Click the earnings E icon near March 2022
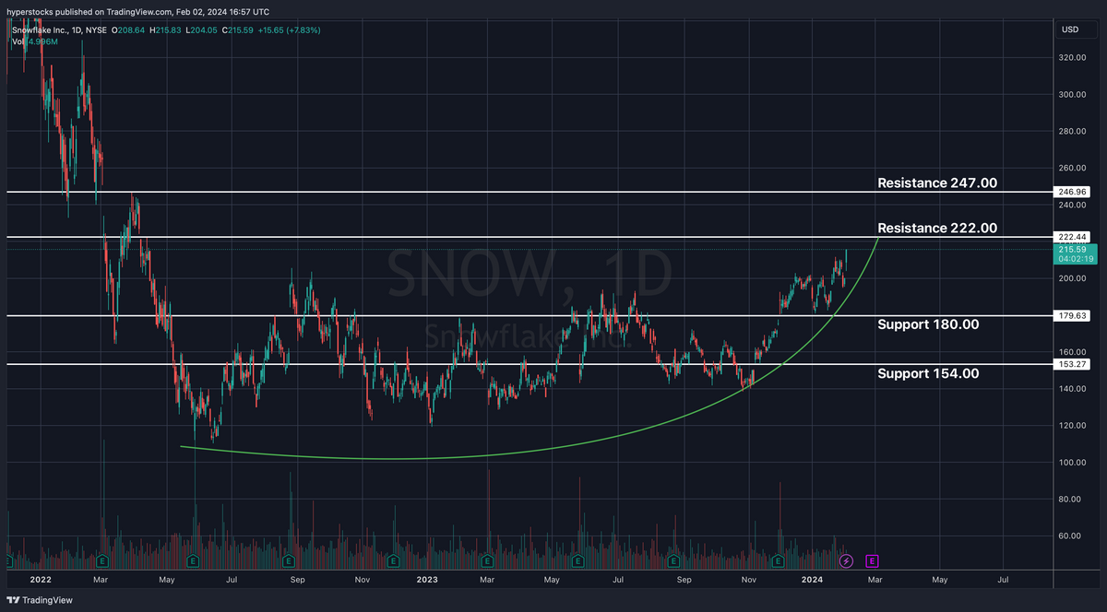 (x=101, y=560)
